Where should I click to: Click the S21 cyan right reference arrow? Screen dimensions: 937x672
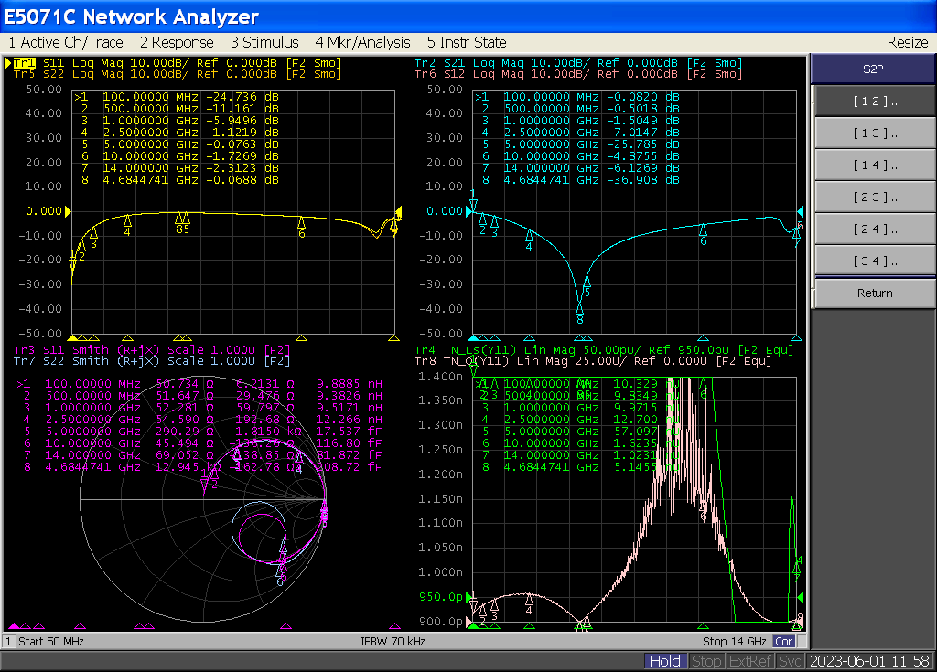coord(800,211)
